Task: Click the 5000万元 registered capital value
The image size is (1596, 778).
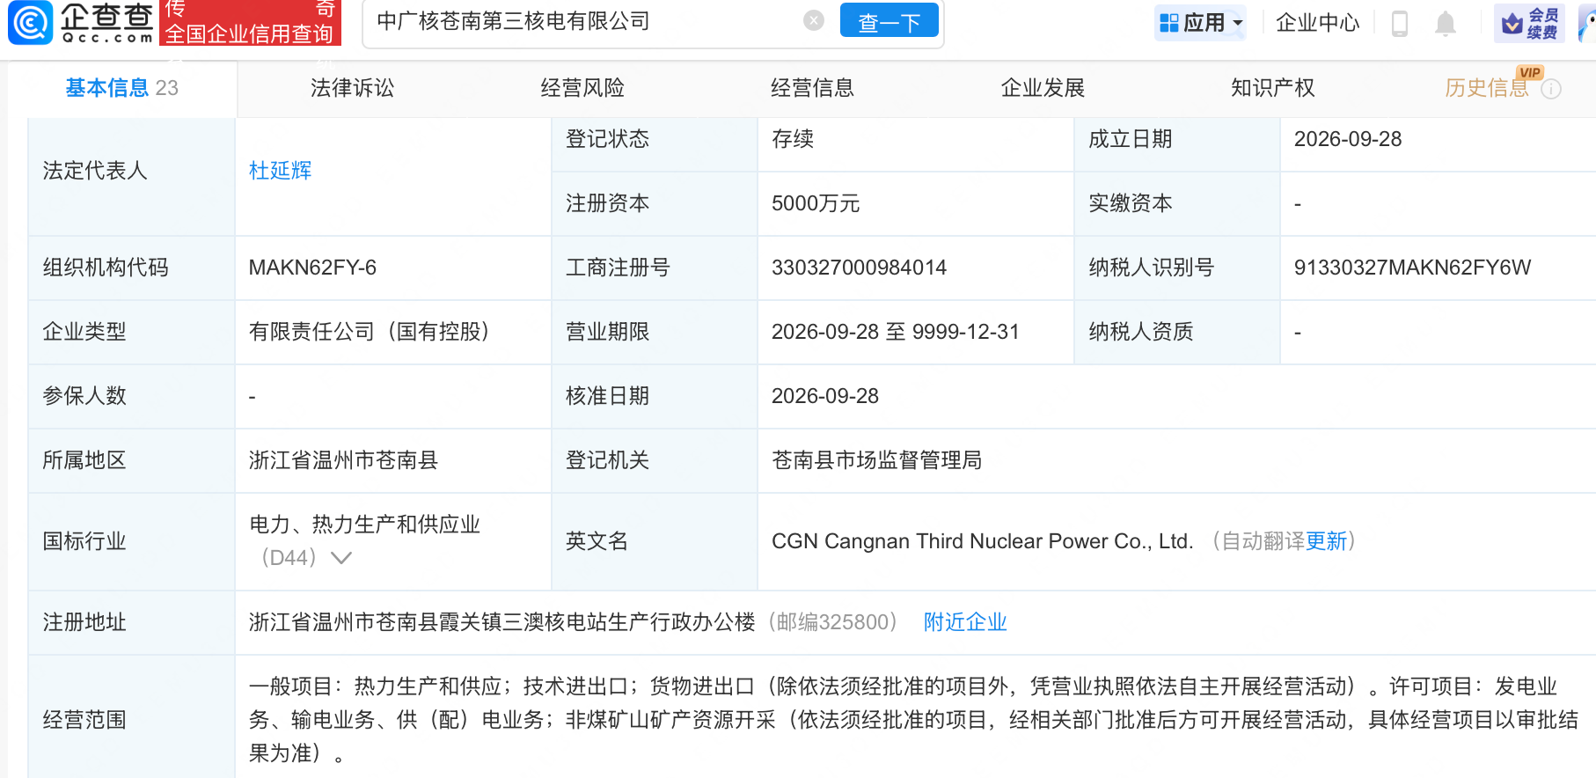Action: (816, 203)
